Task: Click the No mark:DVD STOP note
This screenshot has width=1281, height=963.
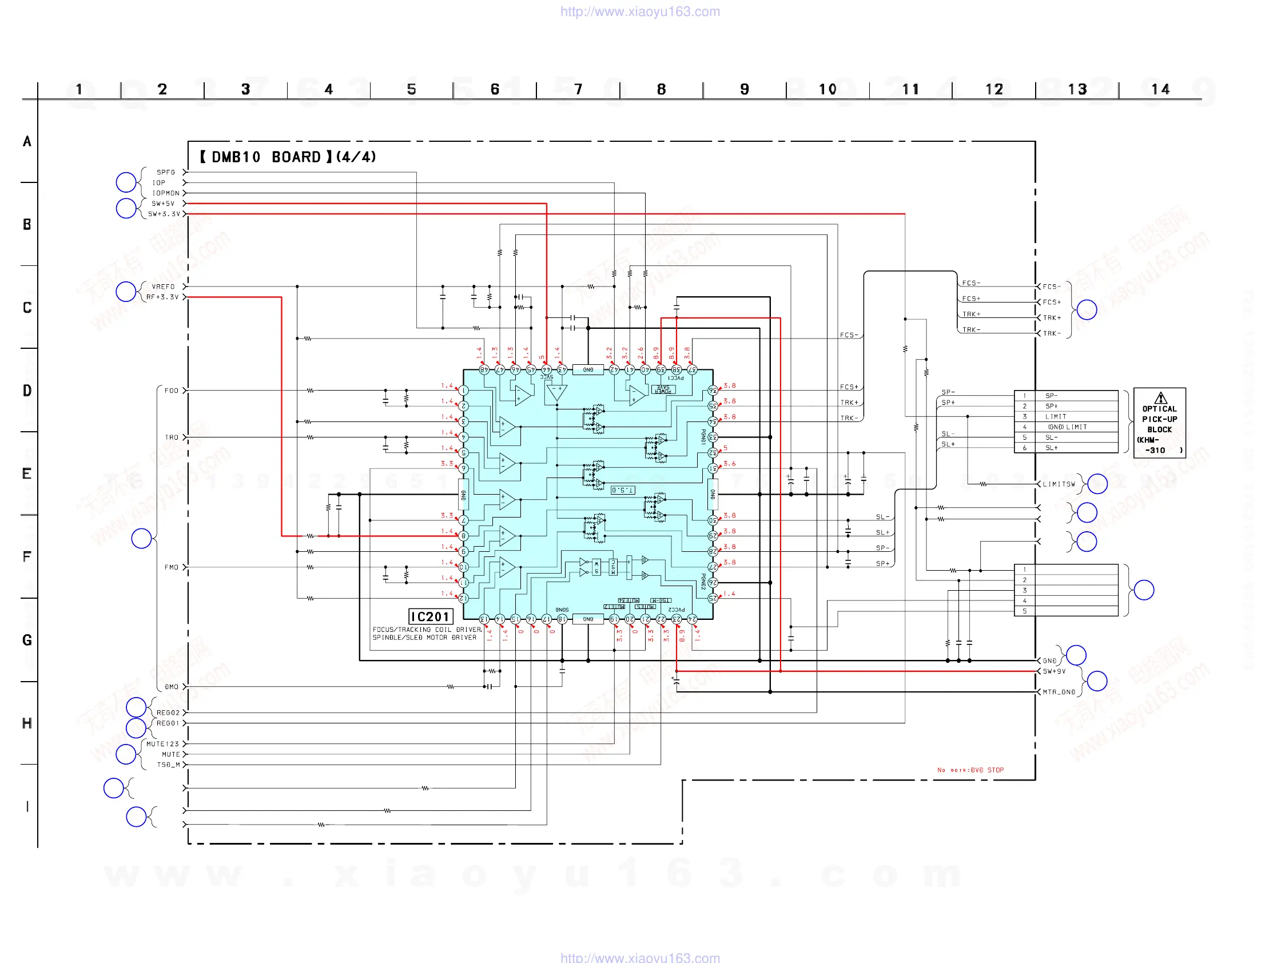Action: (x=970, y=770)
